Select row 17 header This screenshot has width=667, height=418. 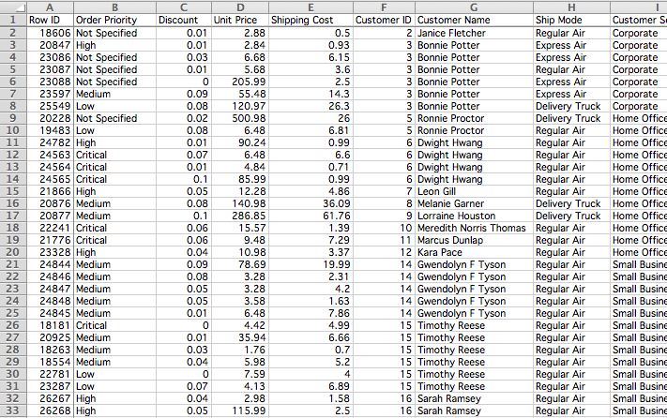click(13, 216)
